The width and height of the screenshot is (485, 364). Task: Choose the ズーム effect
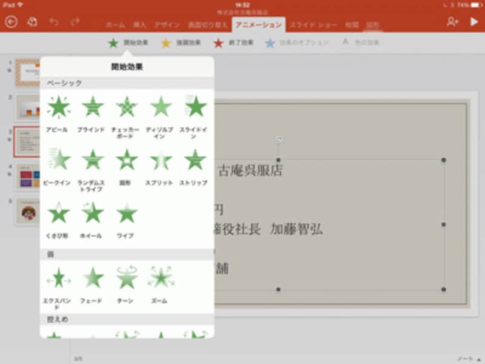click(x=160, y=285)
